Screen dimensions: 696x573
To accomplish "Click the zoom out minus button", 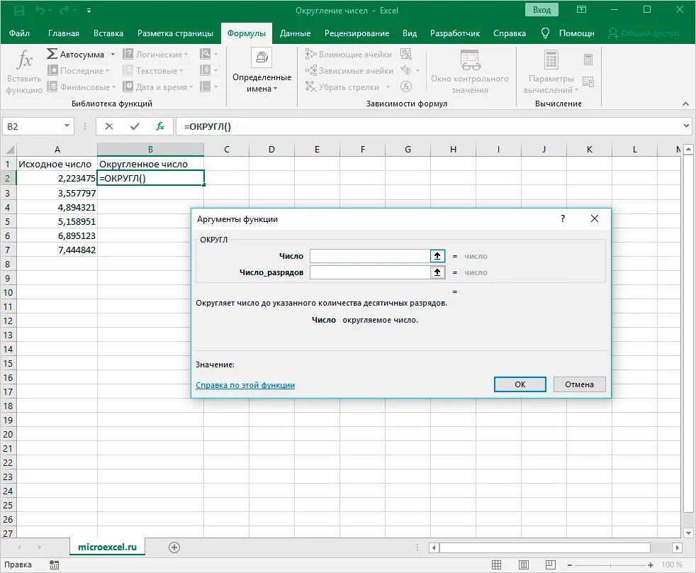I will (570, 565).
